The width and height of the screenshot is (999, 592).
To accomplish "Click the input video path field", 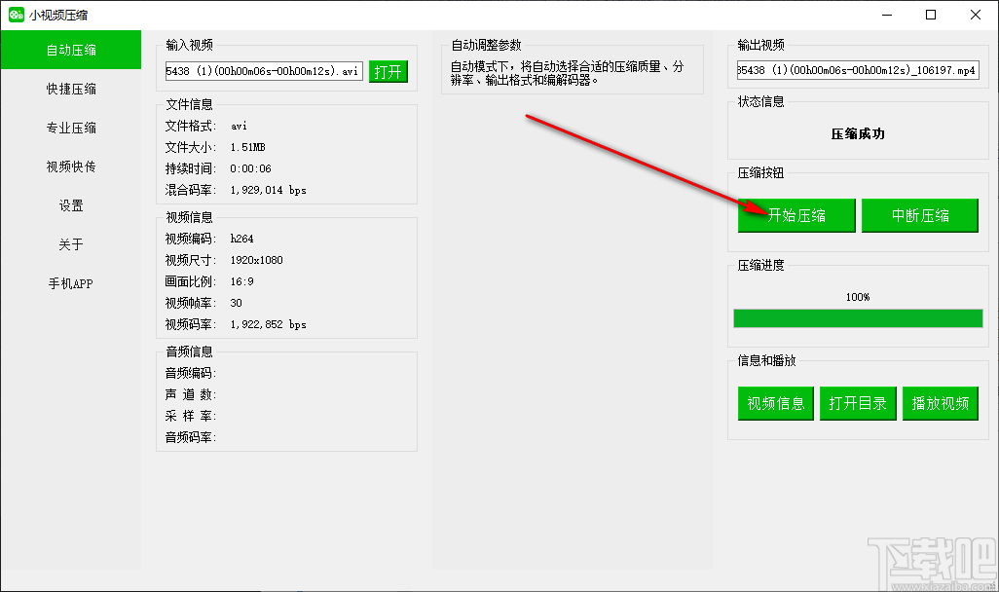I will 261,70.
